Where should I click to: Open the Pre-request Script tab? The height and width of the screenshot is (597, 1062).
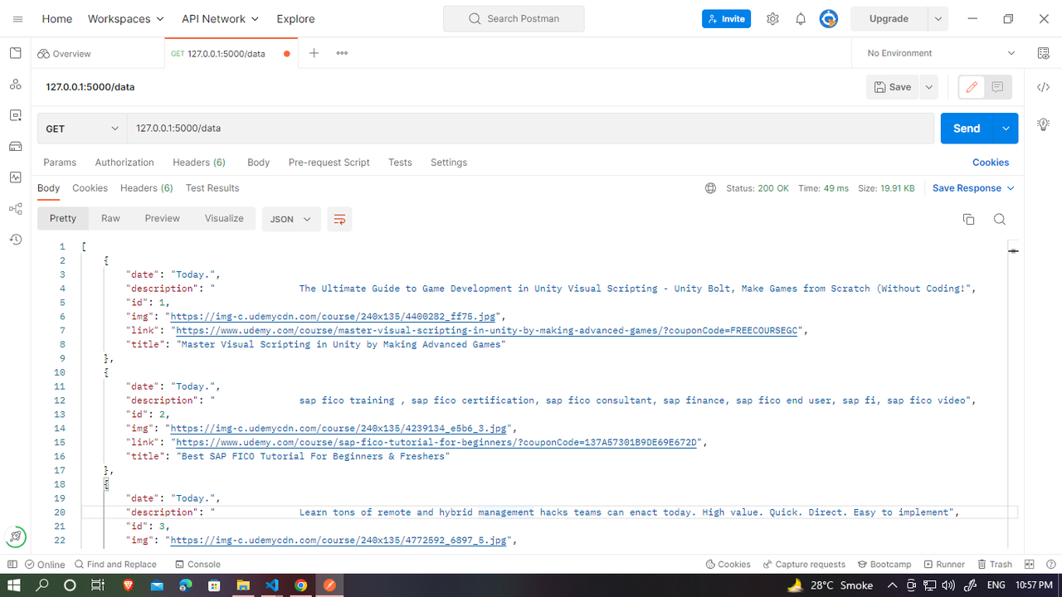coord(329,163)
